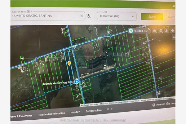Viewport: 186px width, 124px height.
Task: Open the Surveys & Easements tab
Action: point(21,116)
